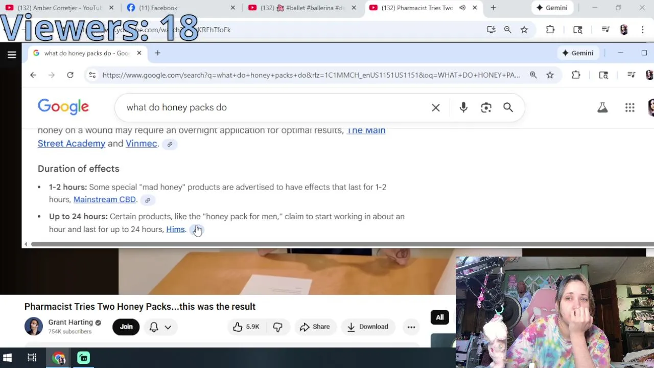
Task: Bookmark the Google search page with star
Action: pyautogui.click(x=550, y=75)
